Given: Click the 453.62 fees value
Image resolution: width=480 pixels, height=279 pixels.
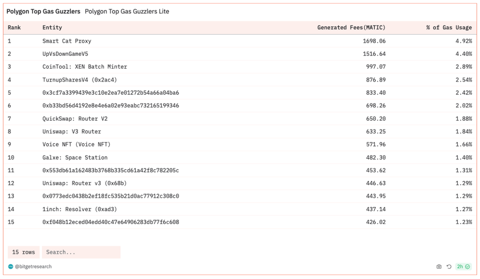Looking at the screenshot, I should click(x=376, y=170).
